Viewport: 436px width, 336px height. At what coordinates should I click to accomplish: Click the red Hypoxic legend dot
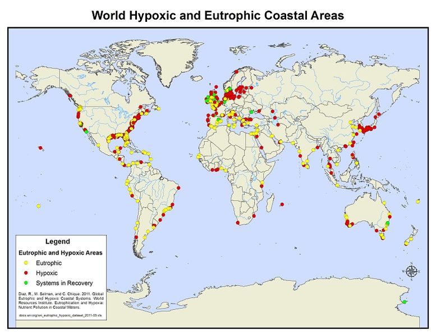[26, 273]
